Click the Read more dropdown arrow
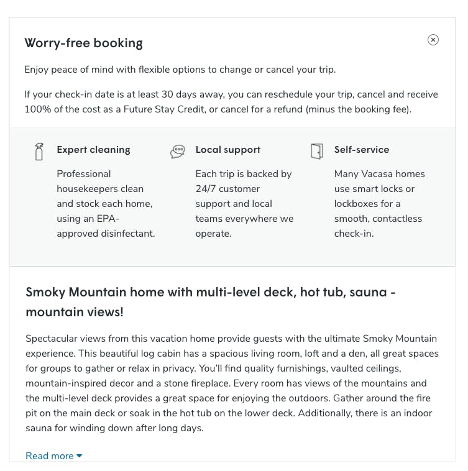Image resolution: width=468 pixels, height=471 pixels. coord(80,455)
